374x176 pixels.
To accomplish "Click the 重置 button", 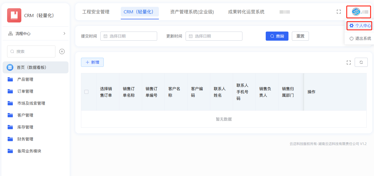I will pos(300,36).
